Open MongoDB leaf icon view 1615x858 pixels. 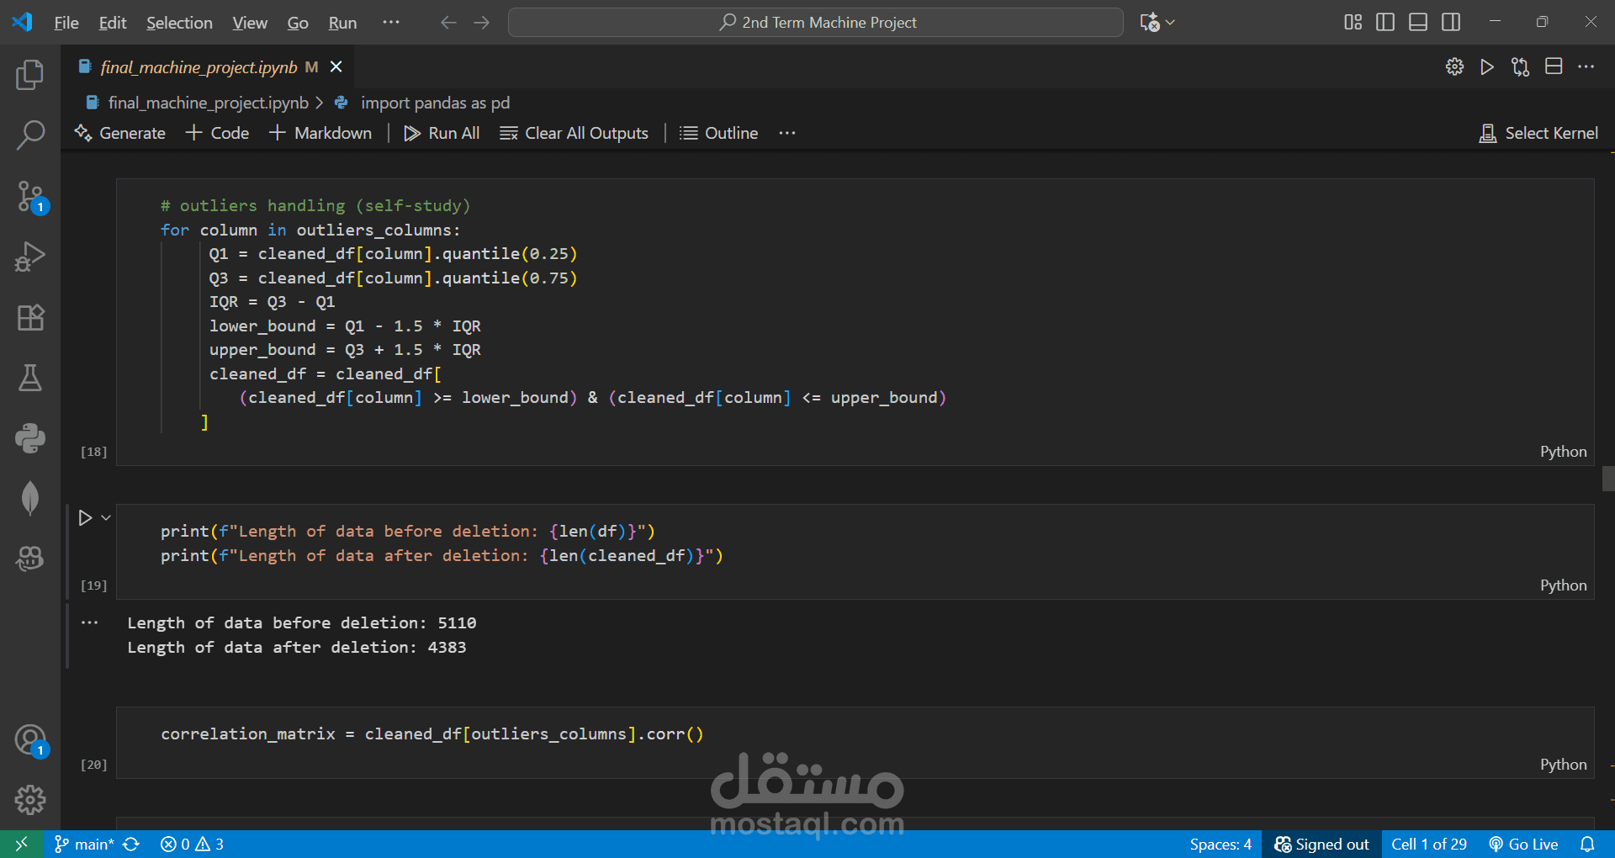click(x=30, y=498)
